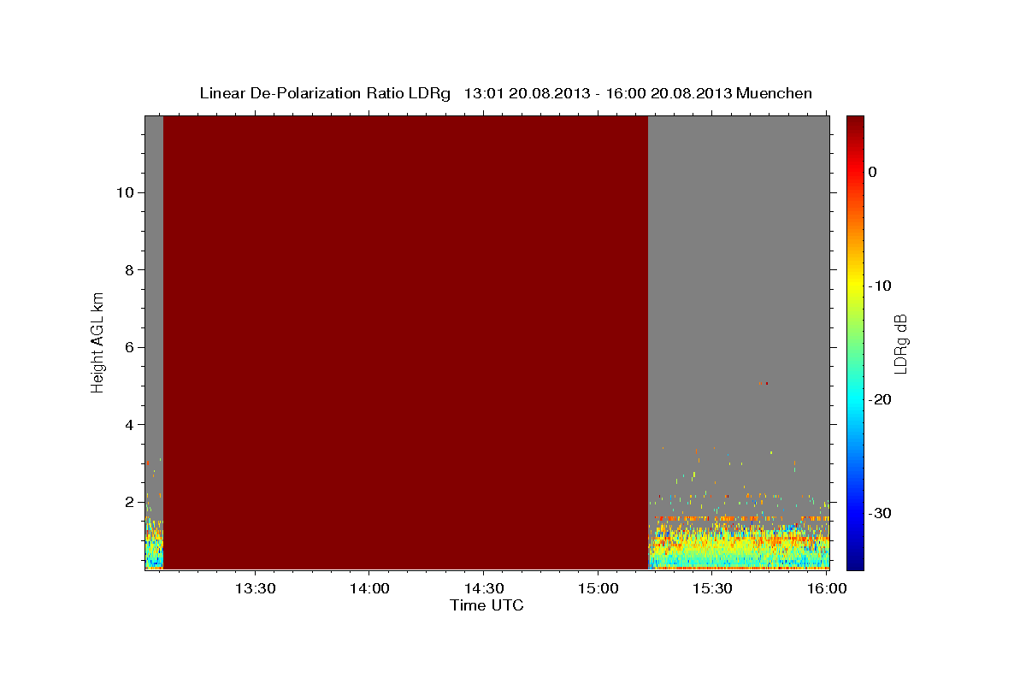Viewport: 1026px width, 684px height.
Task: Click the colorbar value -10
Action: coord(880,286)
